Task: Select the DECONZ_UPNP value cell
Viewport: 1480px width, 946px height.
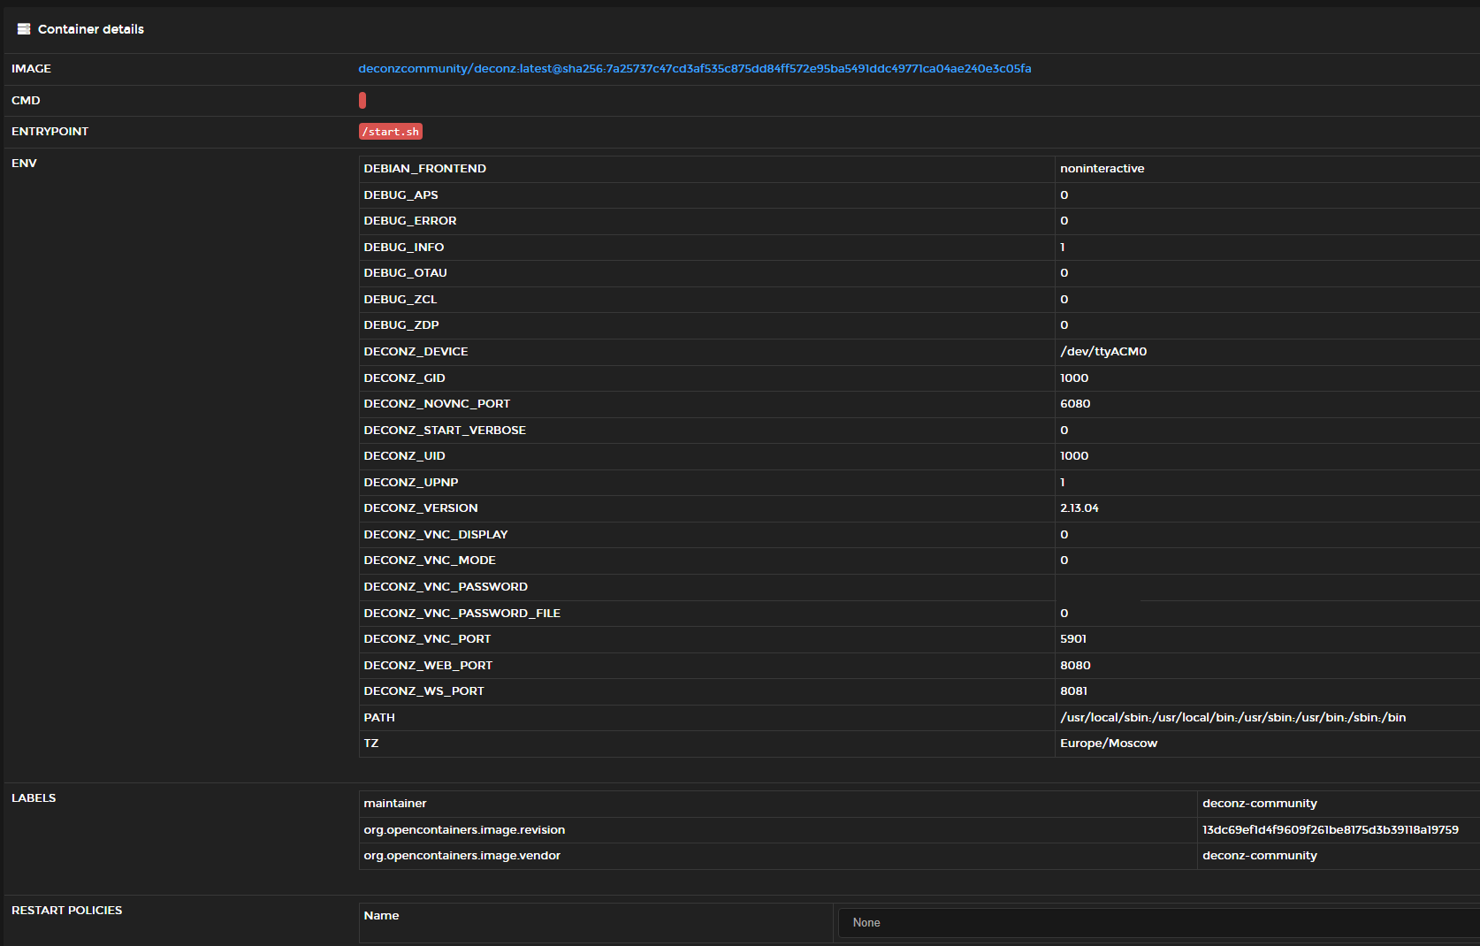Action: click(1062, 482)
